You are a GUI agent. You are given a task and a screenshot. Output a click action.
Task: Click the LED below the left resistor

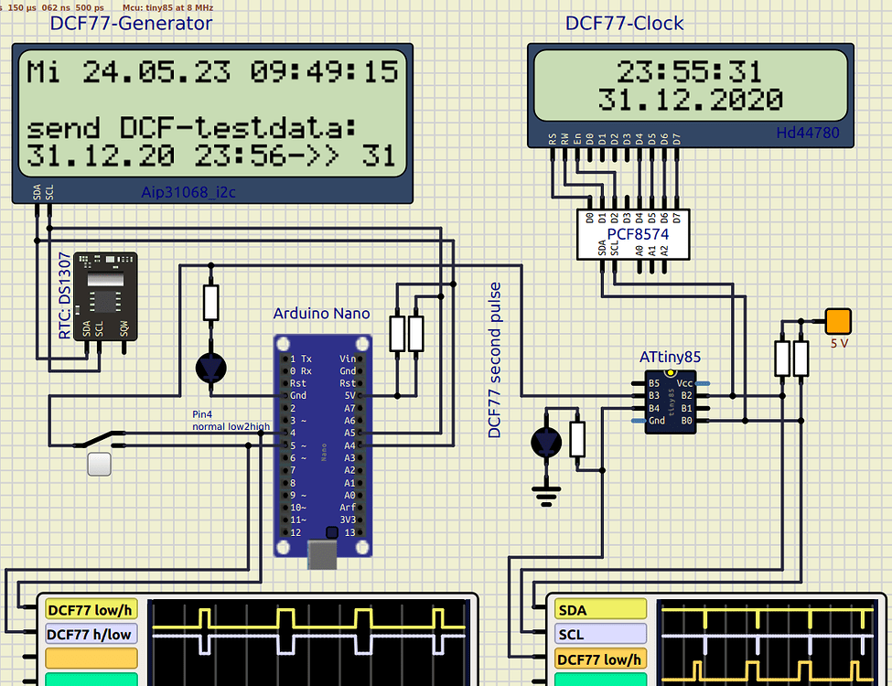[210, 366]
